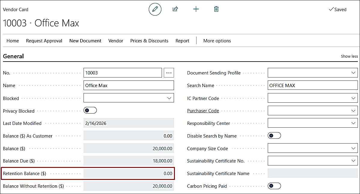
Task: Click the Show less link
Action: coord(349,56)
